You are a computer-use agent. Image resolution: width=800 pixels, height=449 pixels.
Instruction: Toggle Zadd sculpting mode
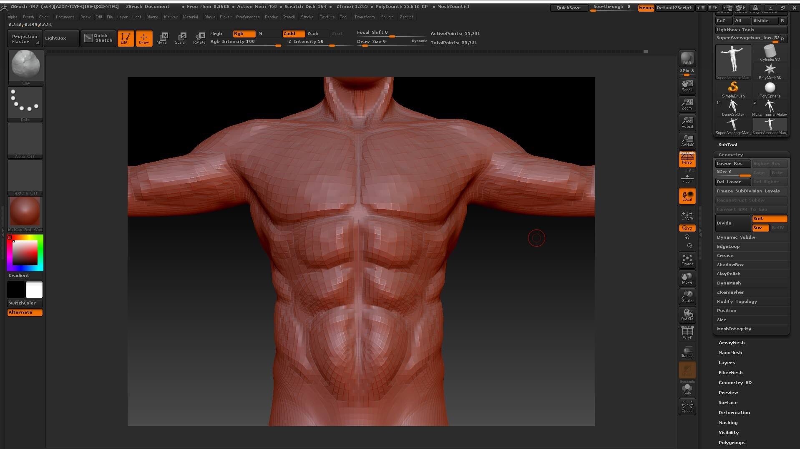[293, 33]
